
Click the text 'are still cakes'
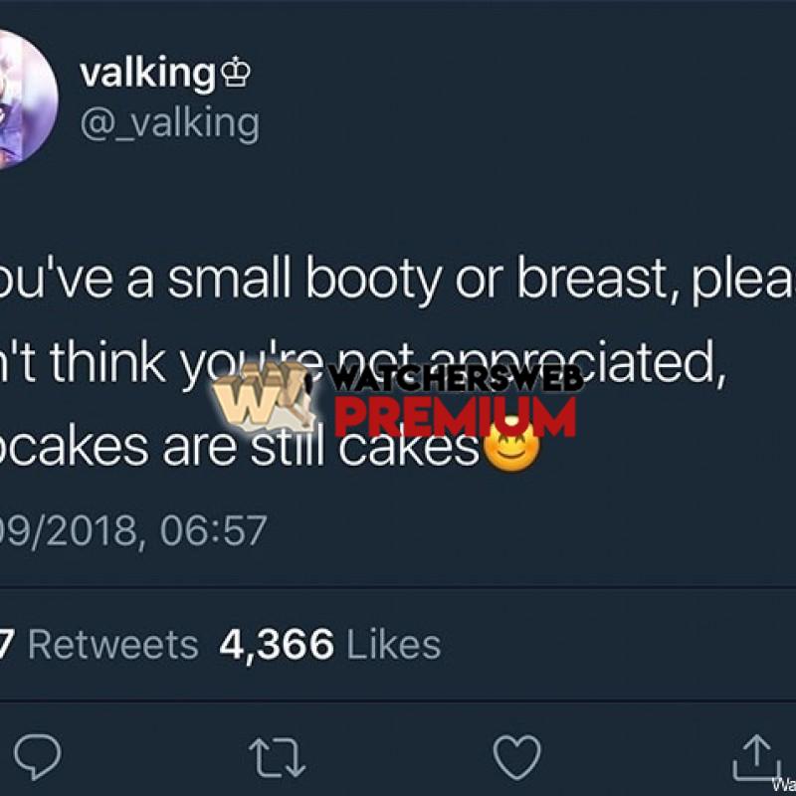321,447
